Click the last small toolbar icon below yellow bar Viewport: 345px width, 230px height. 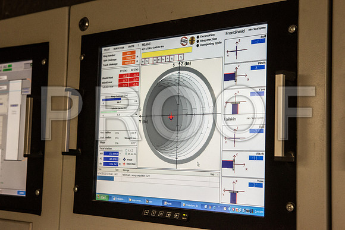tap(181, 57)
